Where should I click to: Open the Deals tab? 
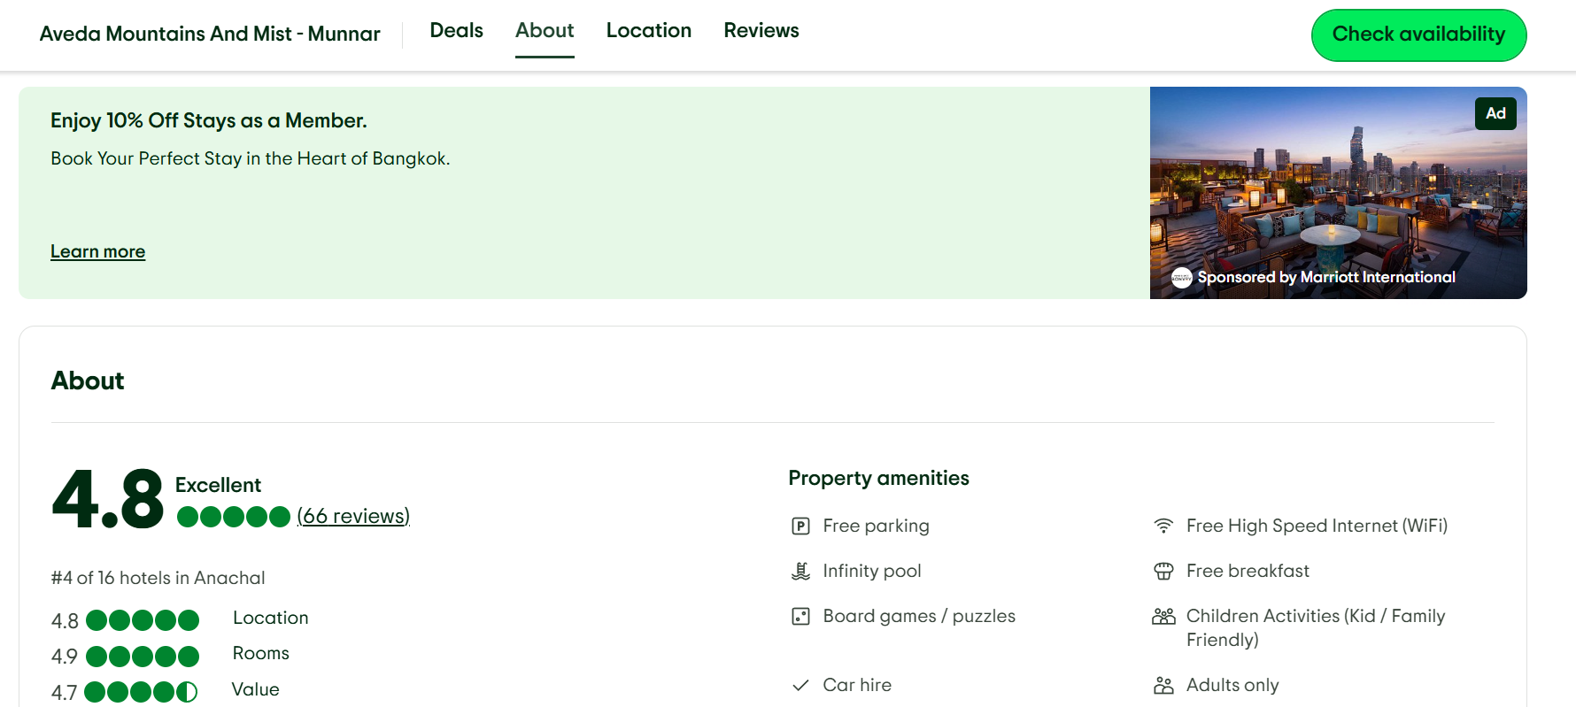tap(456, 31)
